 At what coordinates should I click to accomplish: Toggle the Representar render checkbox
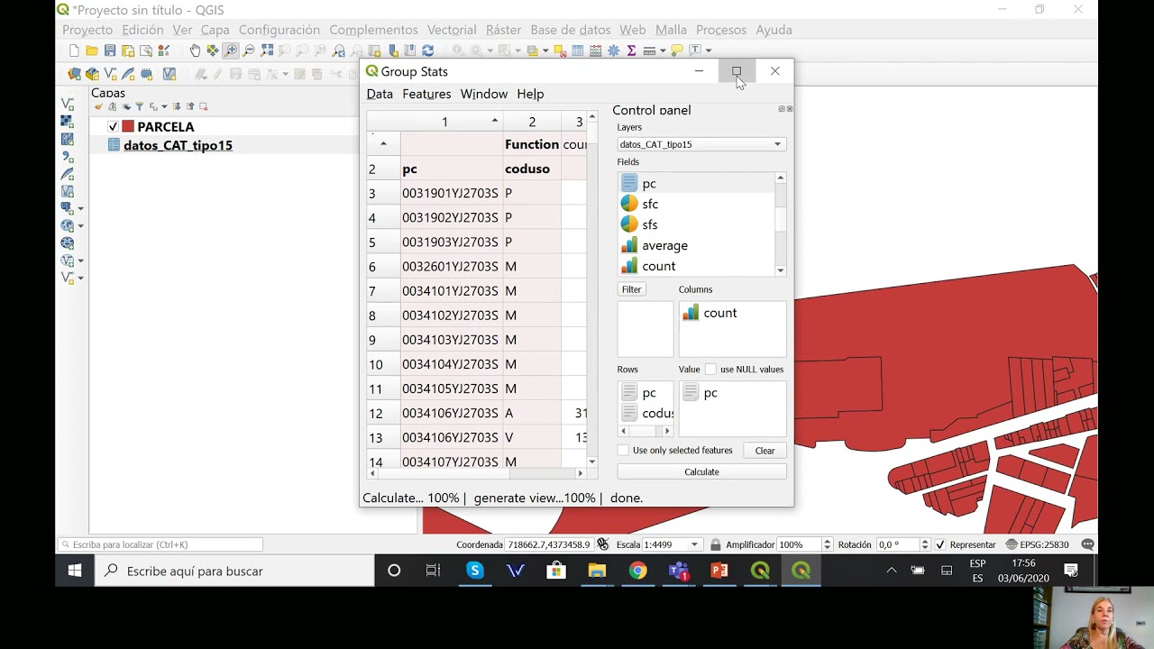[940, 544]
